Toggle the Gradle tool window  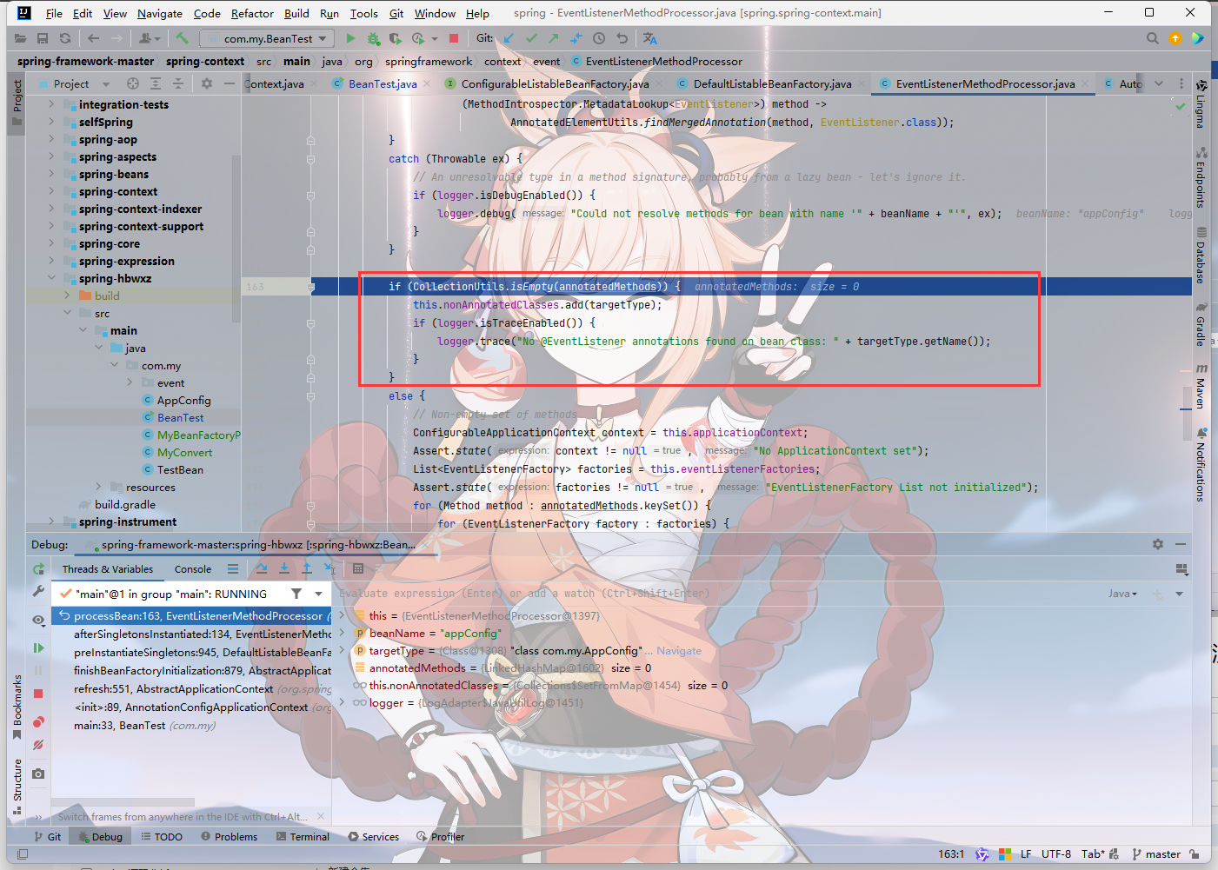[x=1201, y=323]
